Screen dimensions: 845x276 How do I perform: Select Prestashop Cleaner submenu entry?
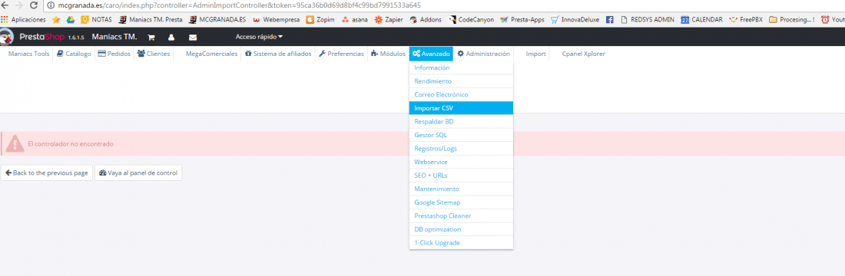click(x=462, y=215)
